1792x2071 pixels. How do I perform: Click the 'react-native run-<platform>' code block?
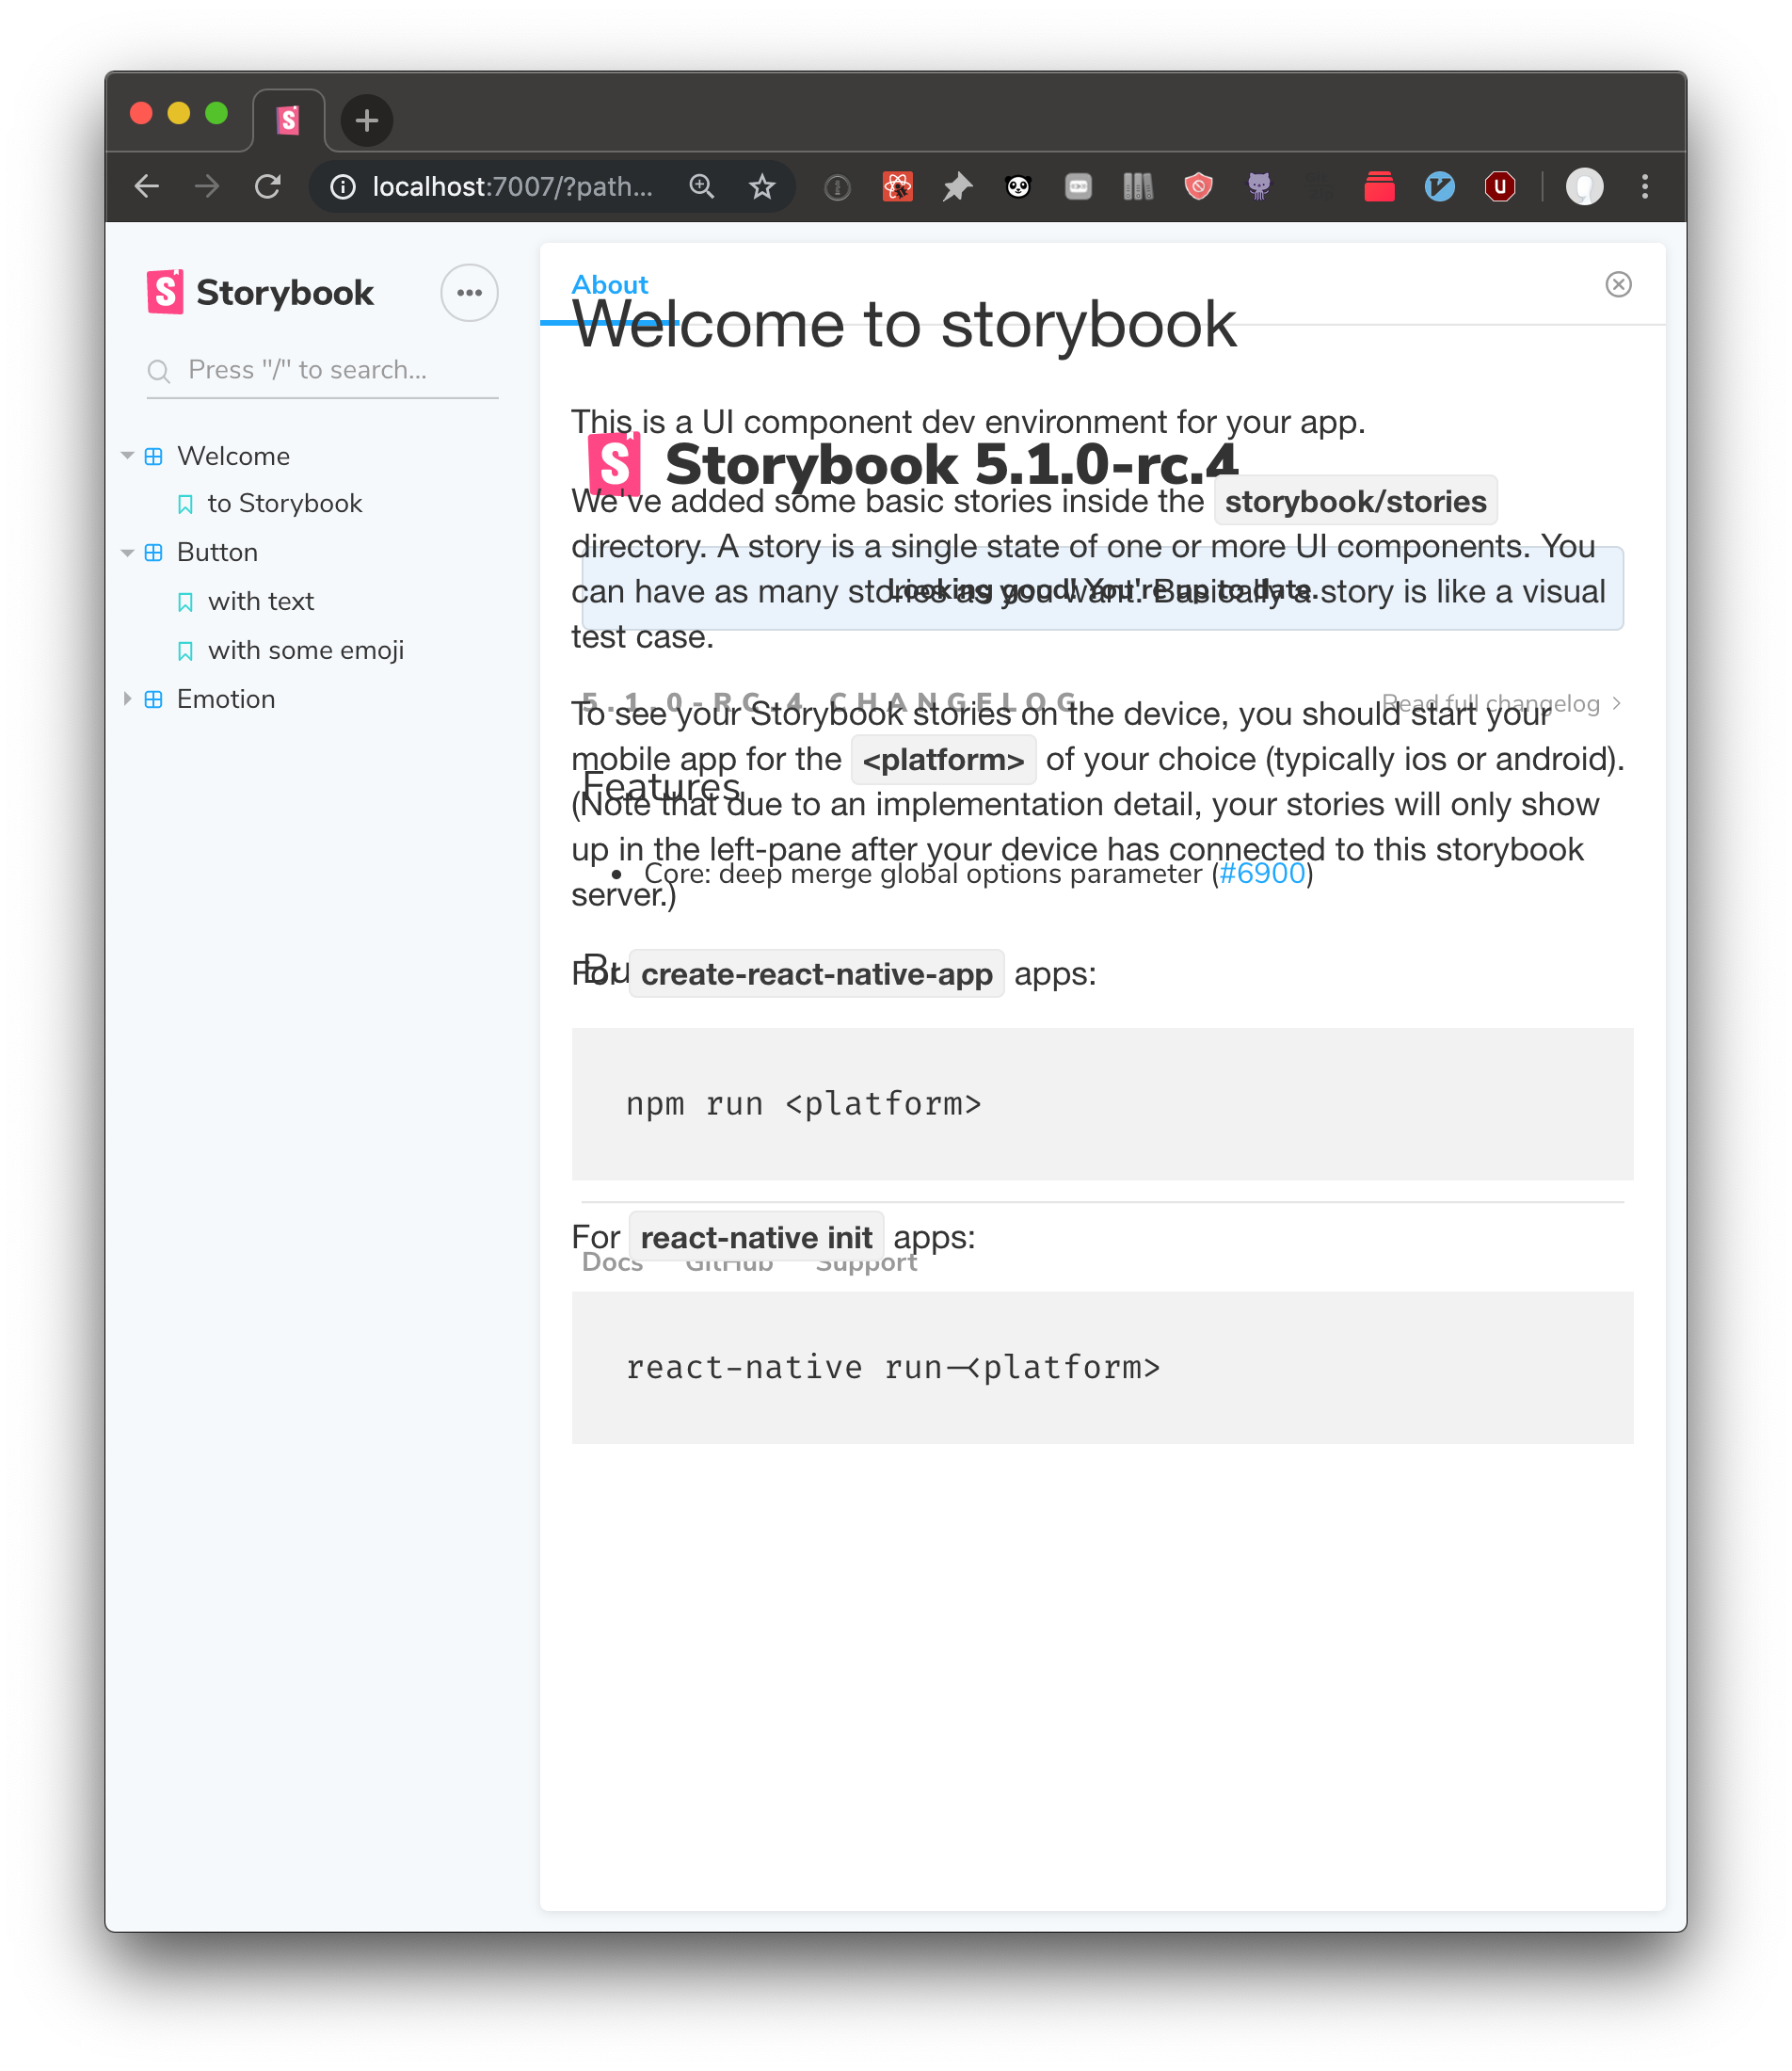[1102, 1367]
